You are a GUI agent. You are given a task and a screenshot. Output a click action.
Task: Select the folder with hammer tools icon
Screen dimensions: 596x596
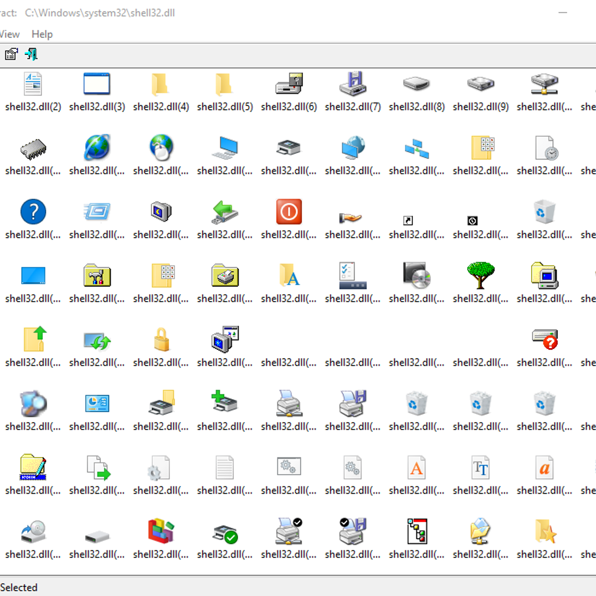97,276
